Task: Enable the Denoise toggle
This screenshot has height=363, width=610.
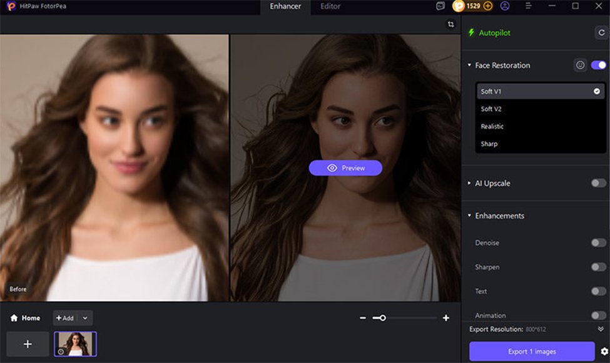Action: tap(599, 242)
